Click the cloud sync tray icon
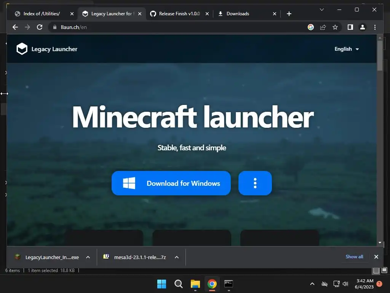 [324, 284]
